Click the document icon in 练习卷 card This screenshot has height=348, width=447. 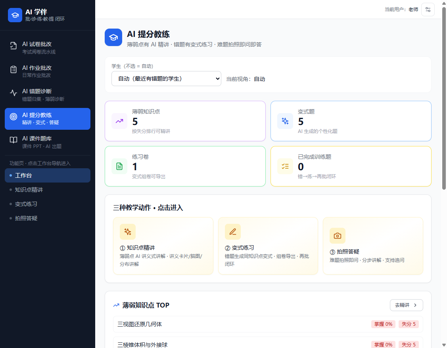[x=119, y=166]
